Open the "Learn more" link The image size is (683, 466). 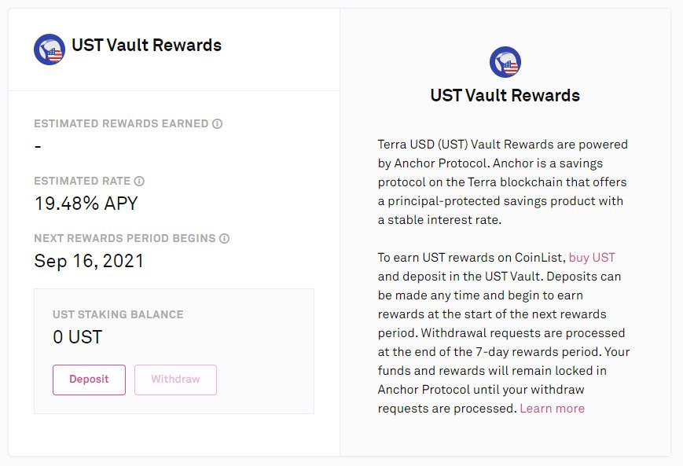click(552, 408)
